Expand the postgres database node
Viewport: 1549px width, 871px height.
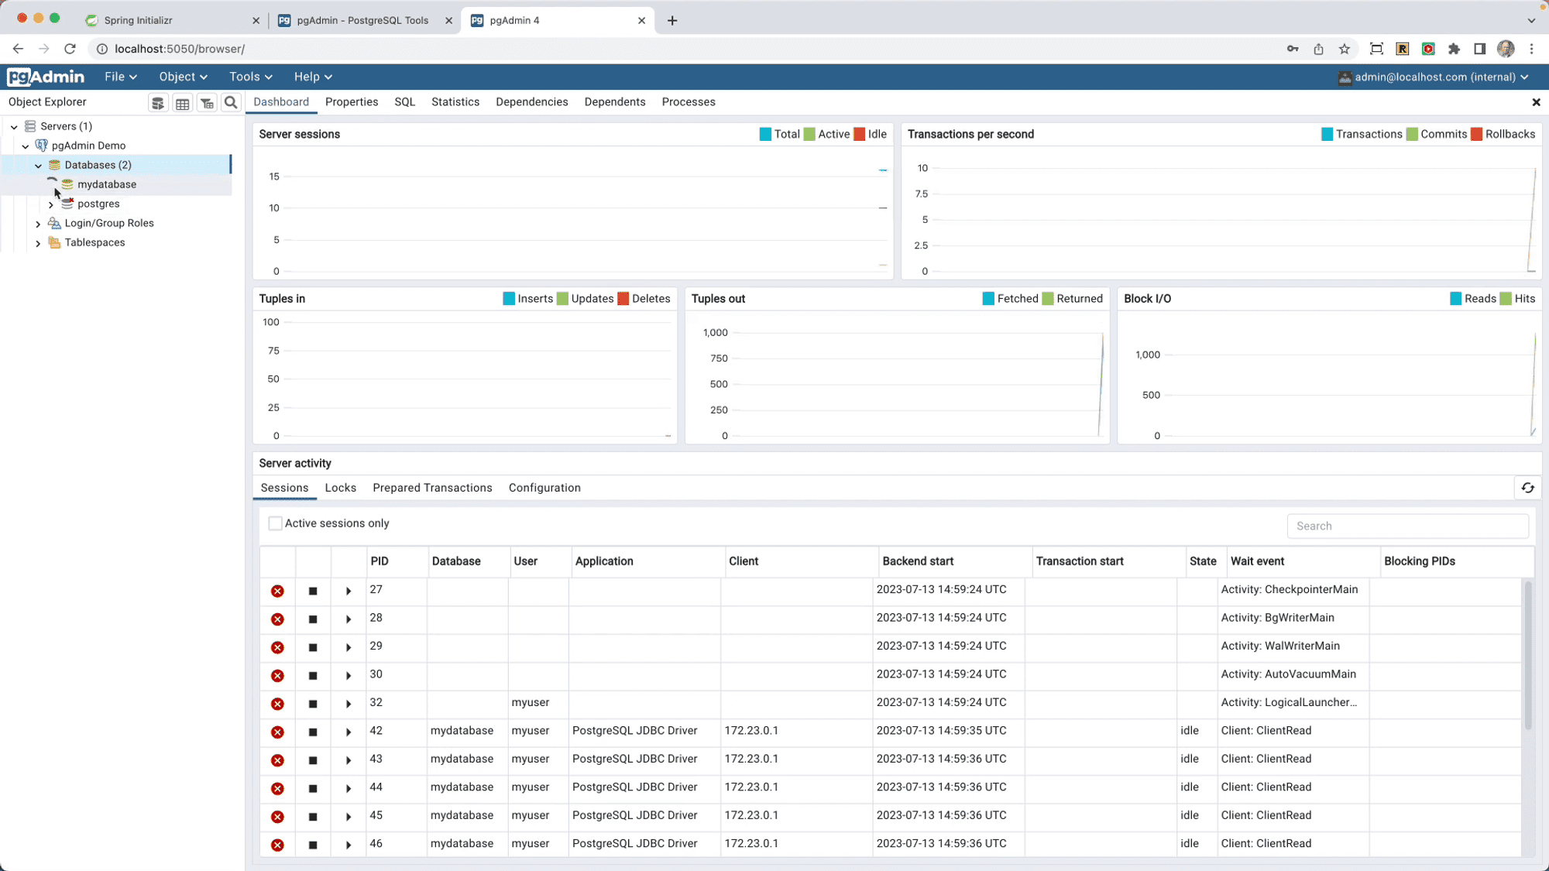point(51,204)
